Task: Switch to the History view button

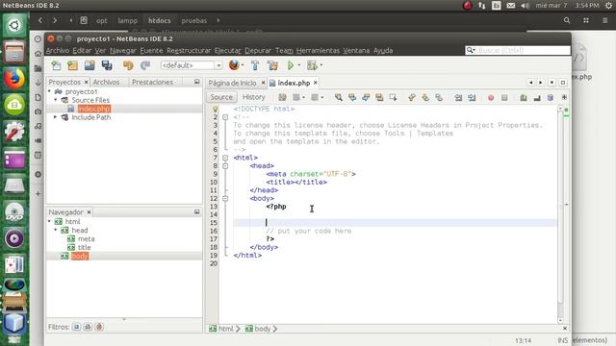Action: 254,97
